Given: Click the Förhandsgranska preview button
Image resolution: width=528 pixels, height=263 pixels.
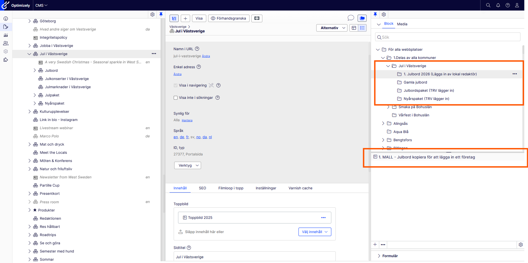Looking at the screenshot, I should [229, 18].
